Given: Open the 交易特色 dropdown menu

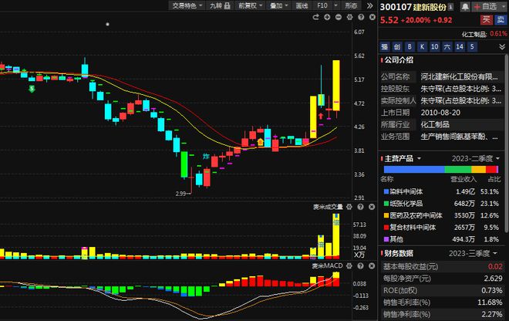Looking at the screenshot, I should 187,5.
